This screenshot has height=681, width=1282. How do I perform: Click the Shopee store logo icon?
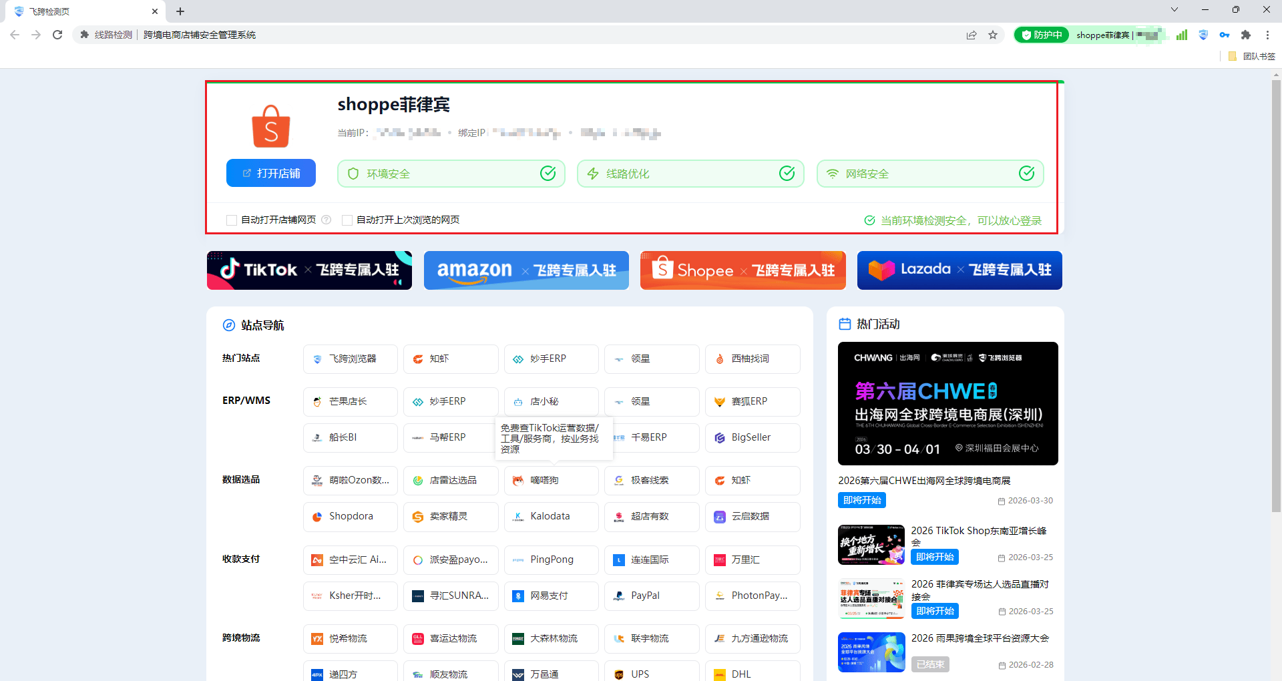coord(270,126)
